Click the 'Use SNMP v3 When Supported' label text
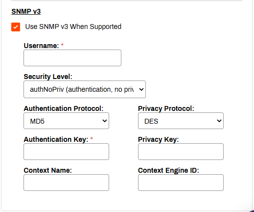Image resolution: width=254 pixels, height=212 pixels. click(73, 26)
